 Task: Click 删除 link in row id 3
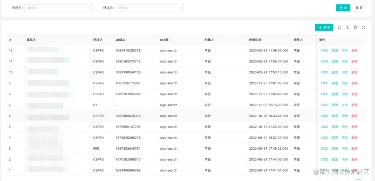355,148
